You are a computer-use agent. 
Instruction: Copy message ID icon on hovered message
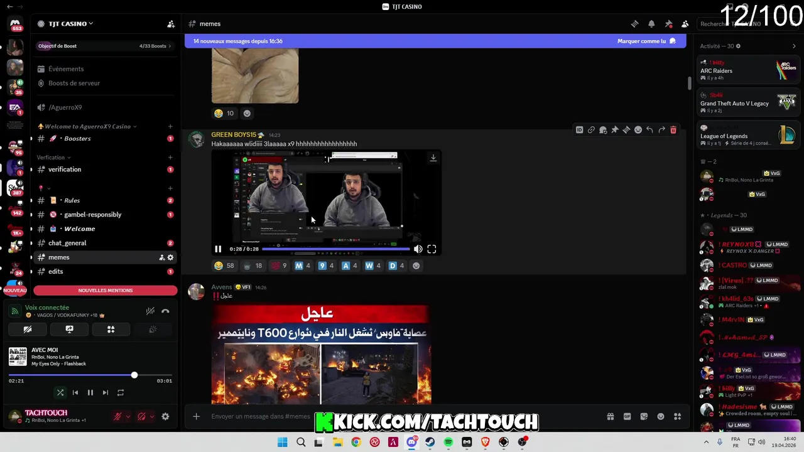pyautogui.click(x=579, y=130)
